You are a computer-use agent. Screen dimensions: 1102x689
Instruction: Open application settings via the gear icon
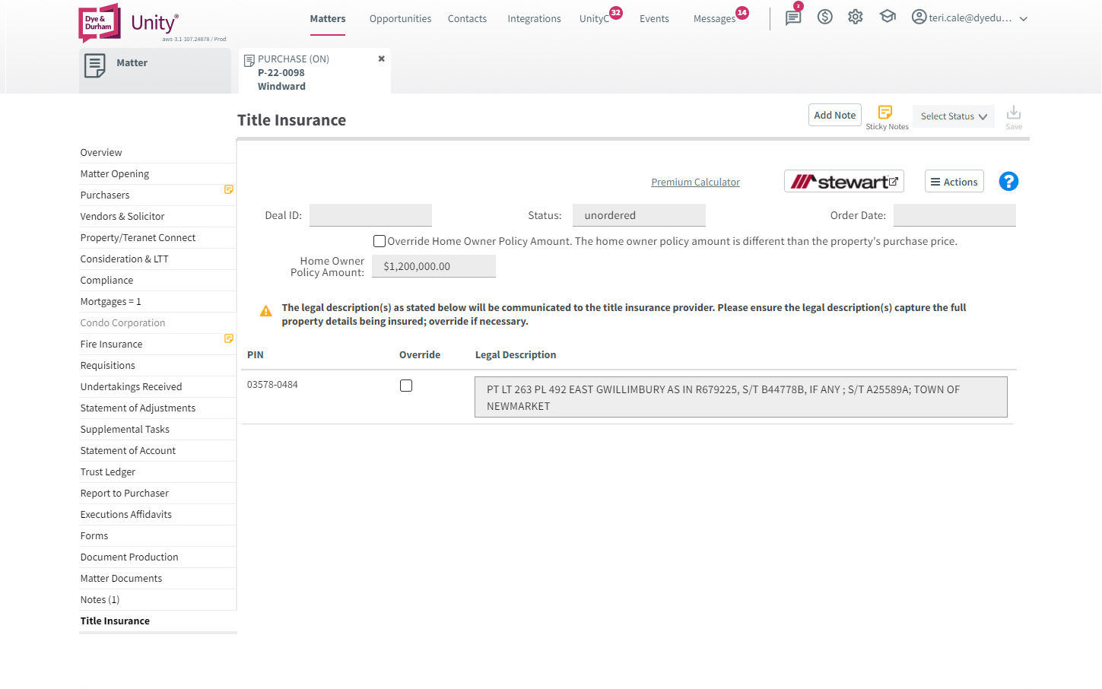click(x=855, y=16)
